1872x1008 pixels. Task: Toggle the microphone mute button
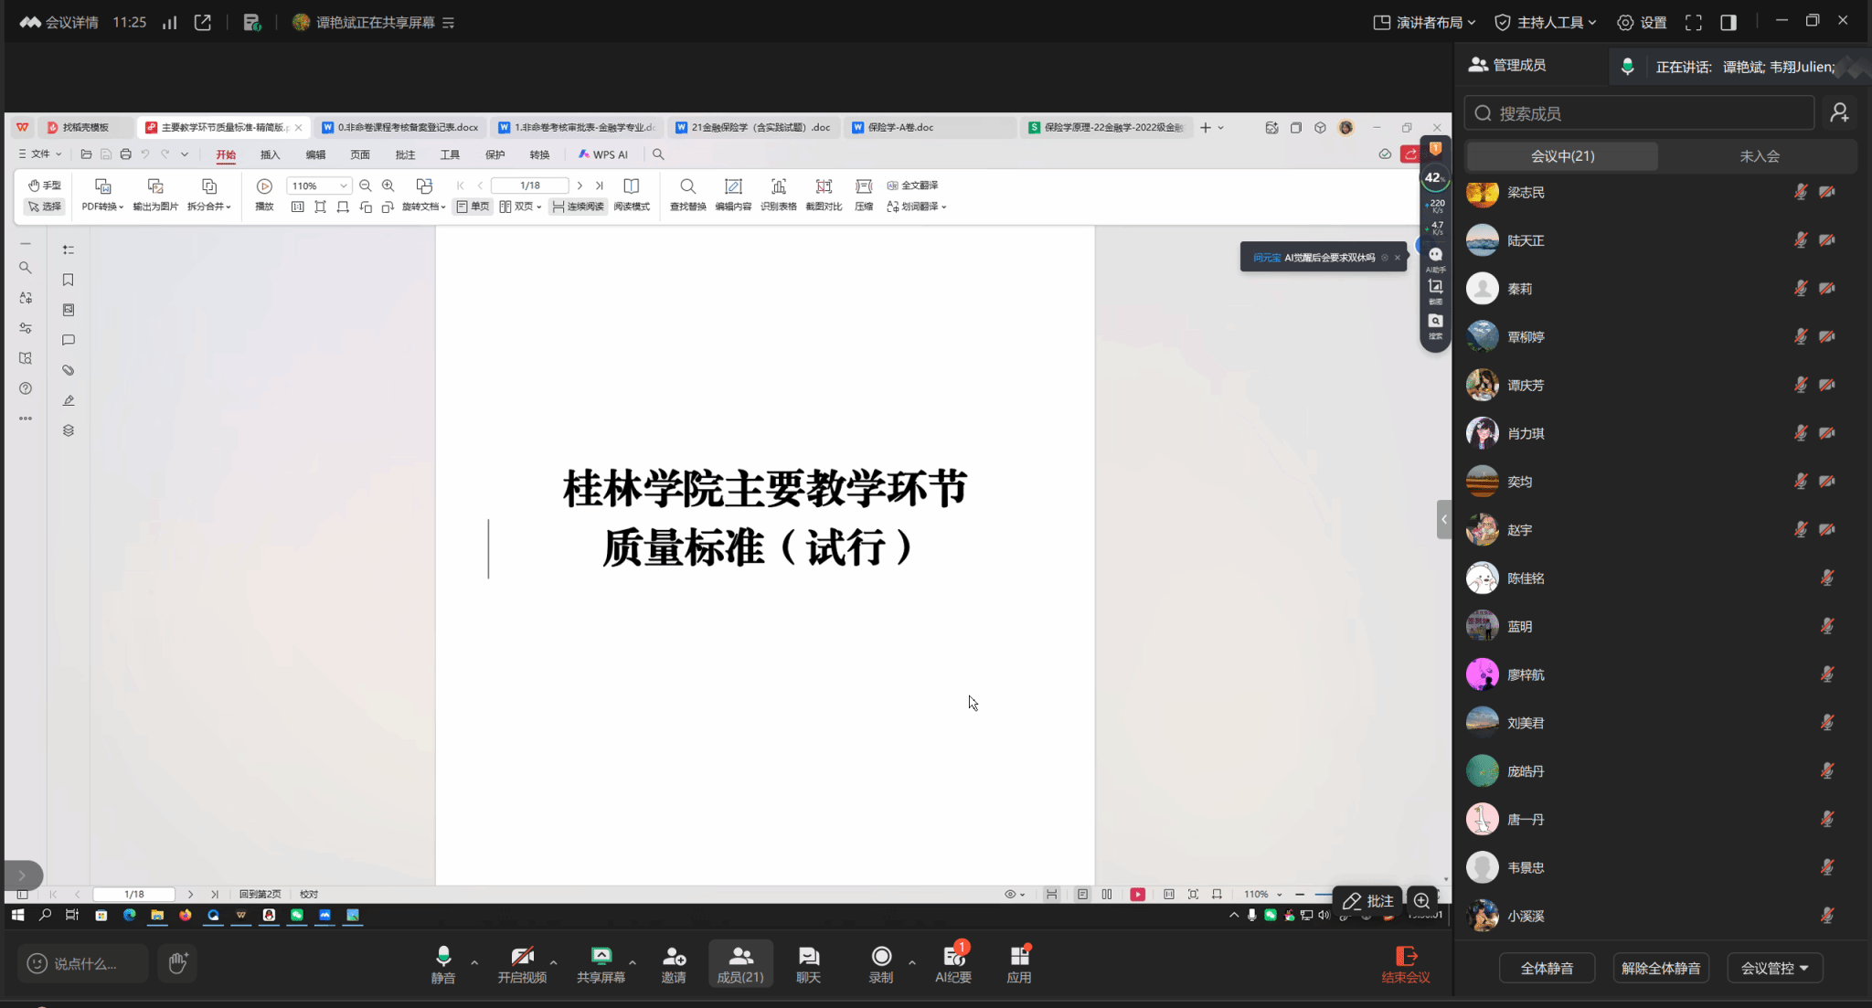tap(443, 957)
